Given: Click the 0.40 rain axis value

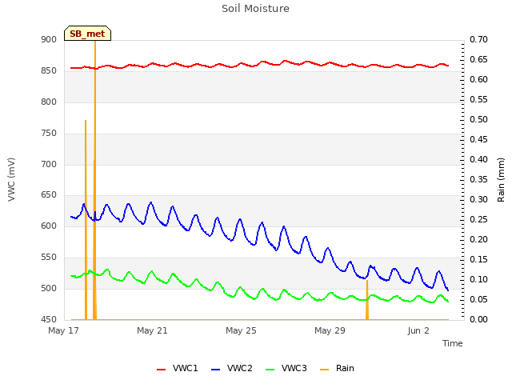Looking at the screenshot, I should pyautogui.click(x=478, y=159).
